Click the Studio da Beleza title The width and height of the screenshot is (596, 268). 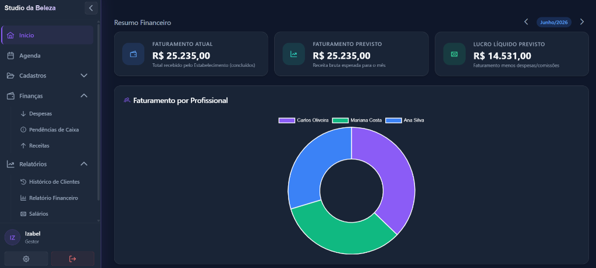[30, 8]
